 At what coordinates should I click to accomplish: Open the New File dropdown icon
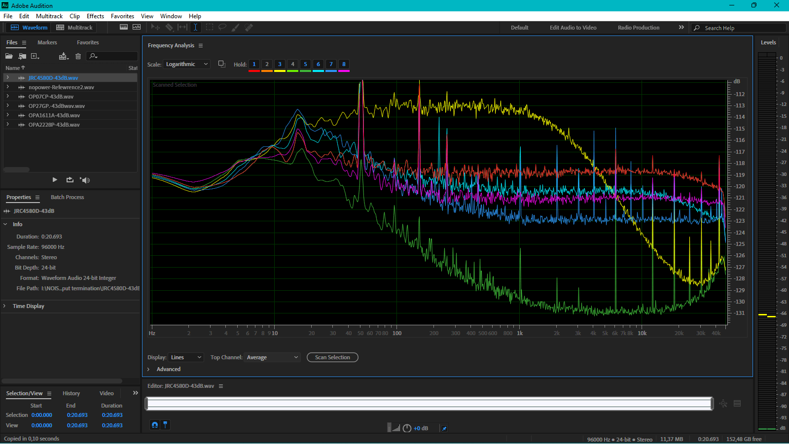tap(35, 56)
